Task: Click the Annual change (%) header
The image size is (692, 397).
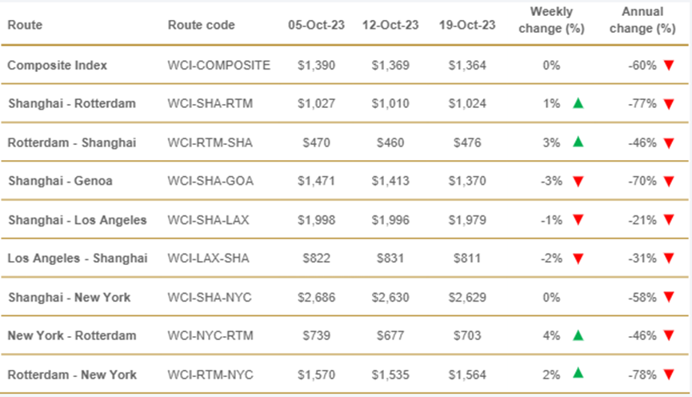Action: click(642, 20)
